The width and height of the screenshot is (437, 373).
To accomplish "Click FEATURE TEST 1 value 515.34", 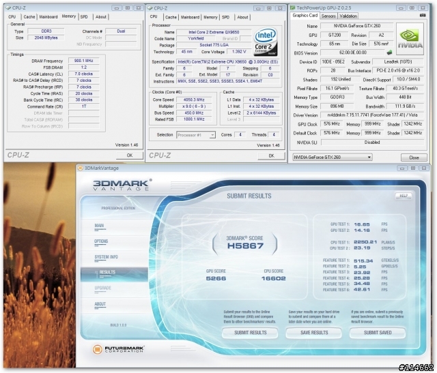I will coord(363,260).
